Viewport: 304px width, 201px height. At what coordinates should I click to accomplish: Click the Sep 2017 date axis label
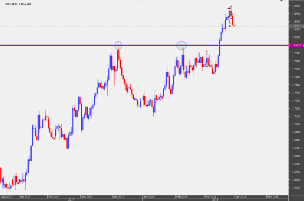25,197
